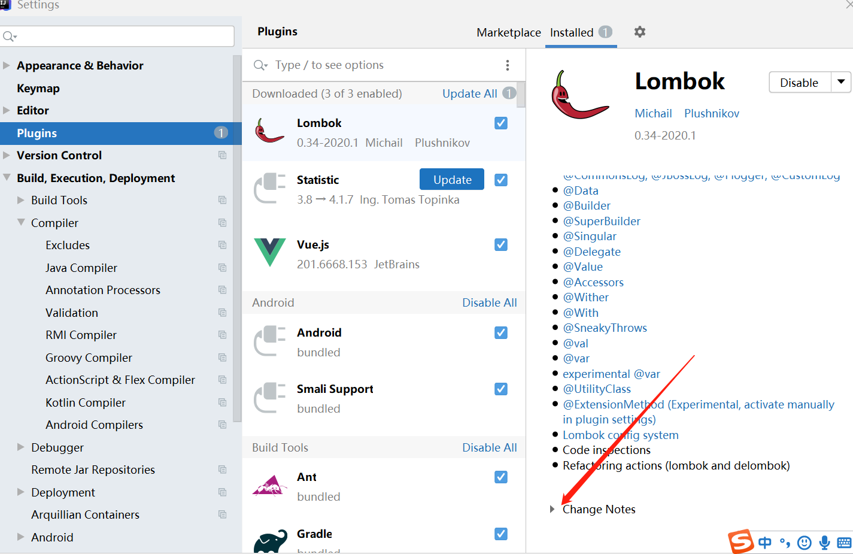The width and height of the screenshot is (853, 554).
Task: Click the search magnifier in settings search box
Action: (10, 37)
